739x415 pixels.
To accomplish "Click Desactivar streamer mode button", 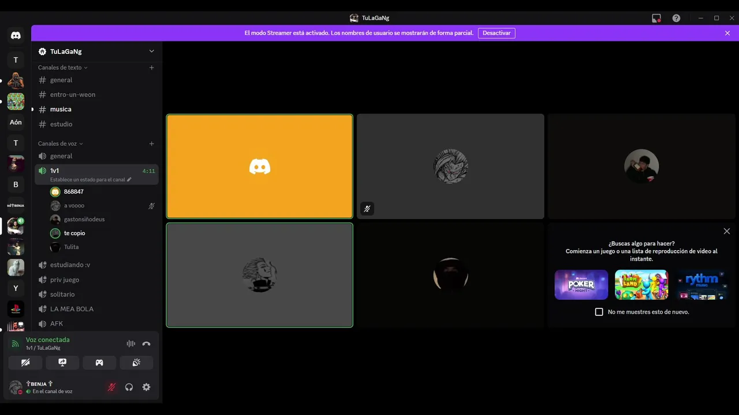I will (x=497, y=33).
